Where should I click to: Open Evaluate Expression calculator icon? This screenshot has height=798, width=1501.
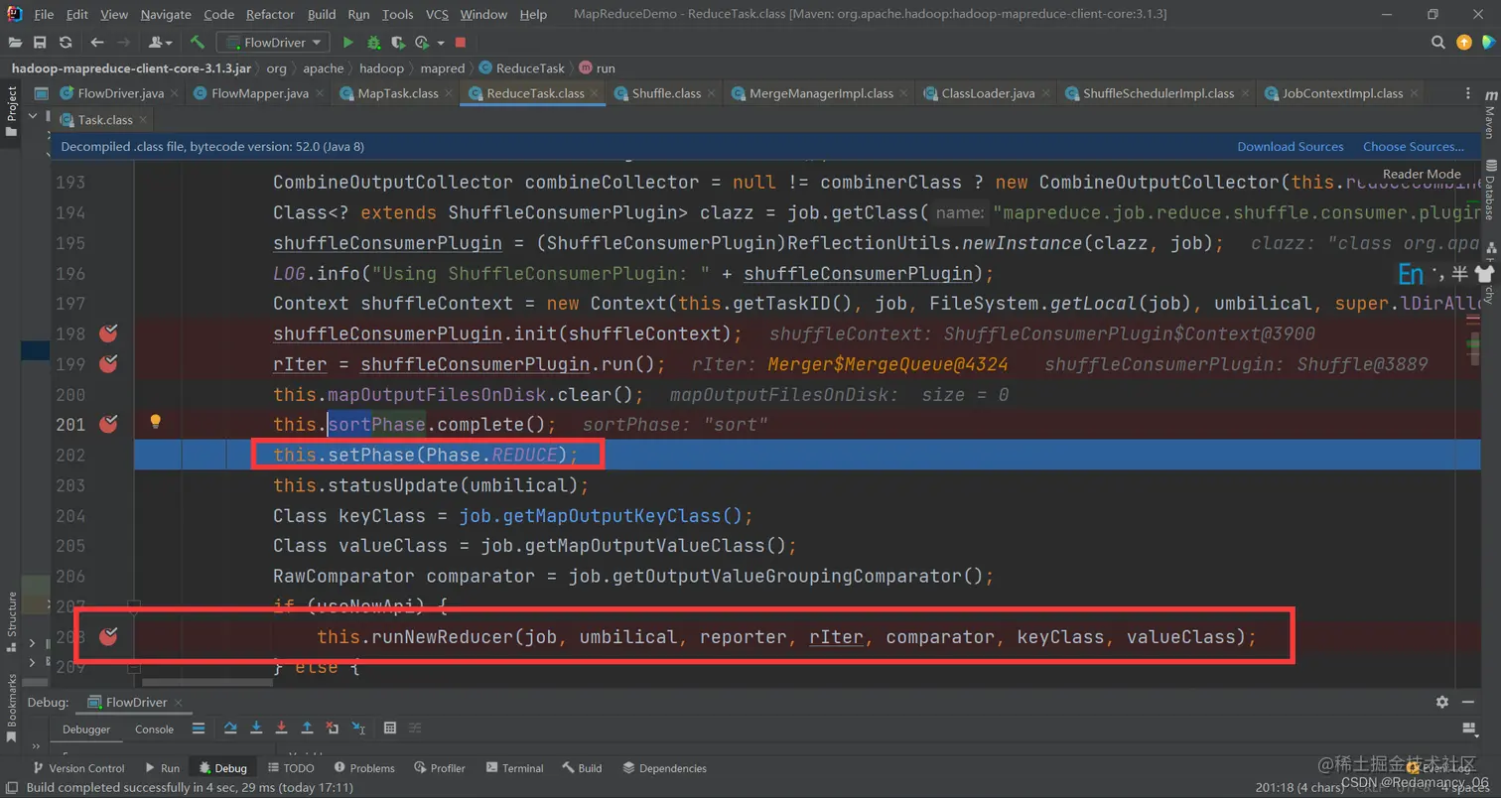(x=390, y=729)
